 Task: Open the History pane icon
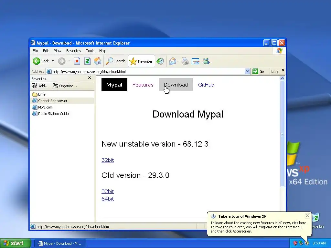pos(160,61)
